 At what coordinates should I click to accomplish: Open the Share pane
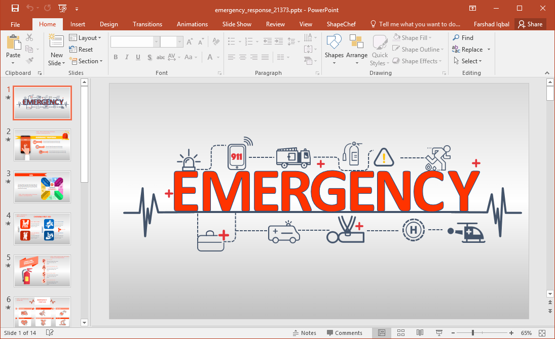click(531, 24)
